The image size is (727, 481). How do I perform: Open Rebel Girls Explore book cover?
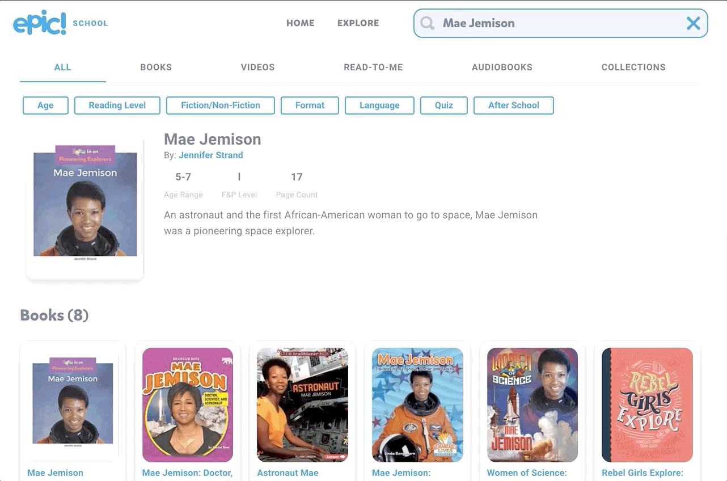coord(647,404)
